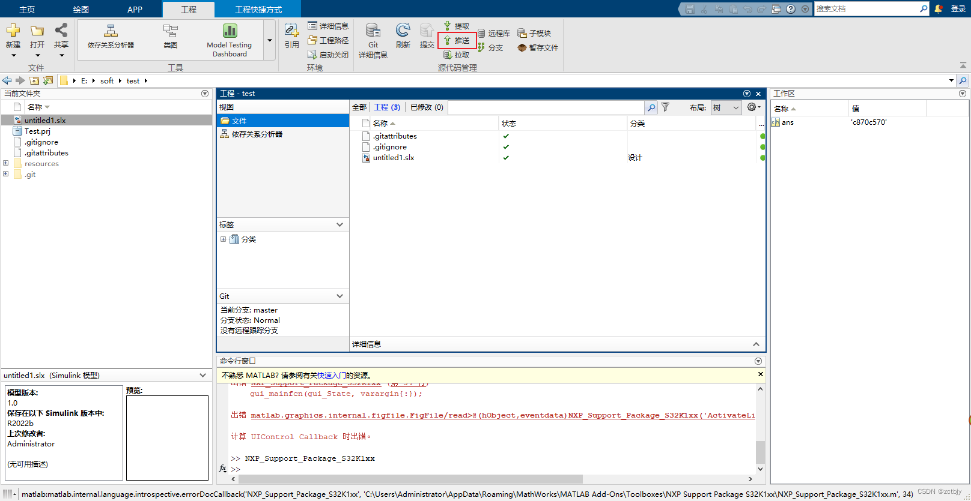
Task: Select the ans variable in workspace
Action: [x=787, y=122]
